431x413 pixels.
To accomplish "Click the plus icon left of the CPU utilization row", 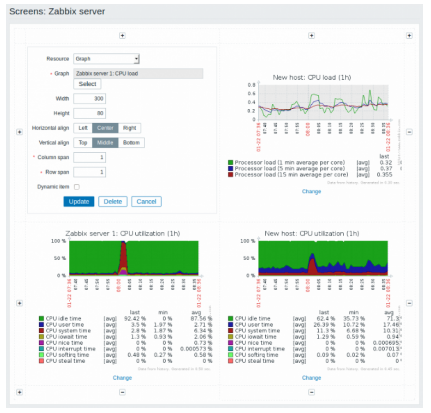I will [x=19, y=303].
